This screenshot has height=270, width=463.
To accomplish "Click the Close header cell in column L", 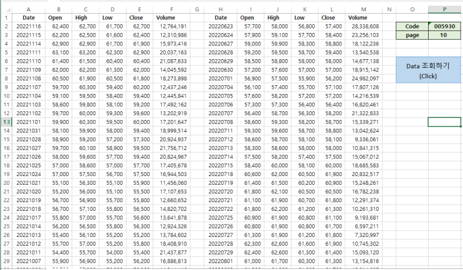I will (332, 17).
